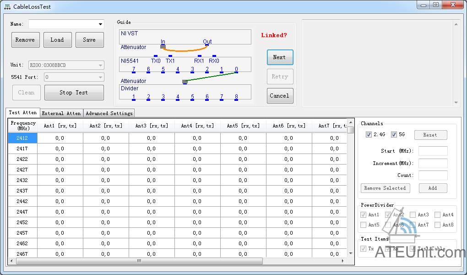Open the Name dropdown list

tap(100, 24)
